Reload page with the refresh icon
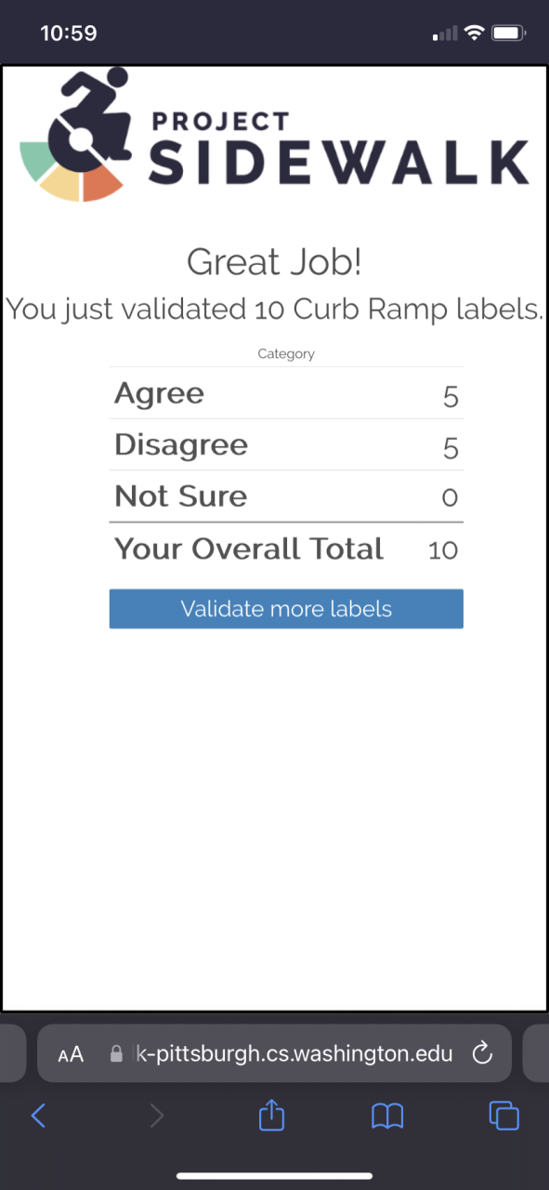Screen dimensions: 549x1190 tap(481, 1053)
